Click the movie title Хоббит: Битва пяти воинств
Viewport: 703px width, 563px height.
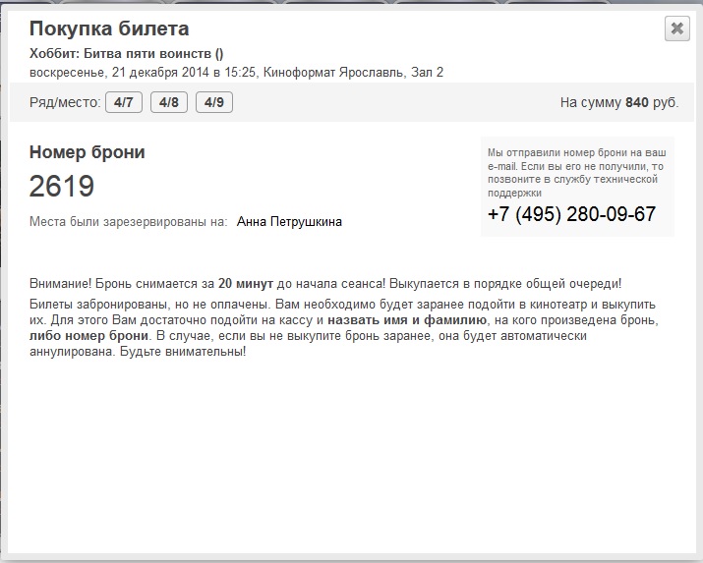(x=127, y=54)
